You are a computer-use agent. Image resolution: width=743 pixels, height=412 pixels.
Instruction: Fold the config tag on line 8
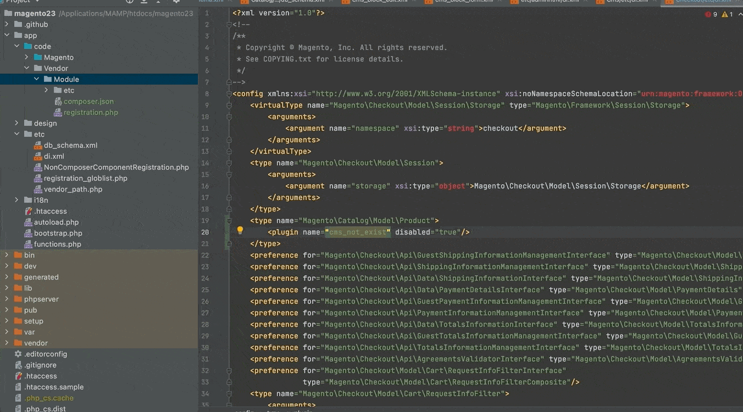(229, 94)
